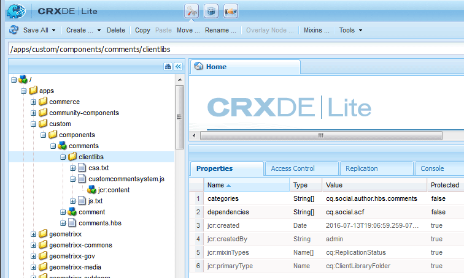The height and width of the screenshot is (278, 464).
Task: Open the binoculars search icon in the tree panel
Action: point(168,67)
